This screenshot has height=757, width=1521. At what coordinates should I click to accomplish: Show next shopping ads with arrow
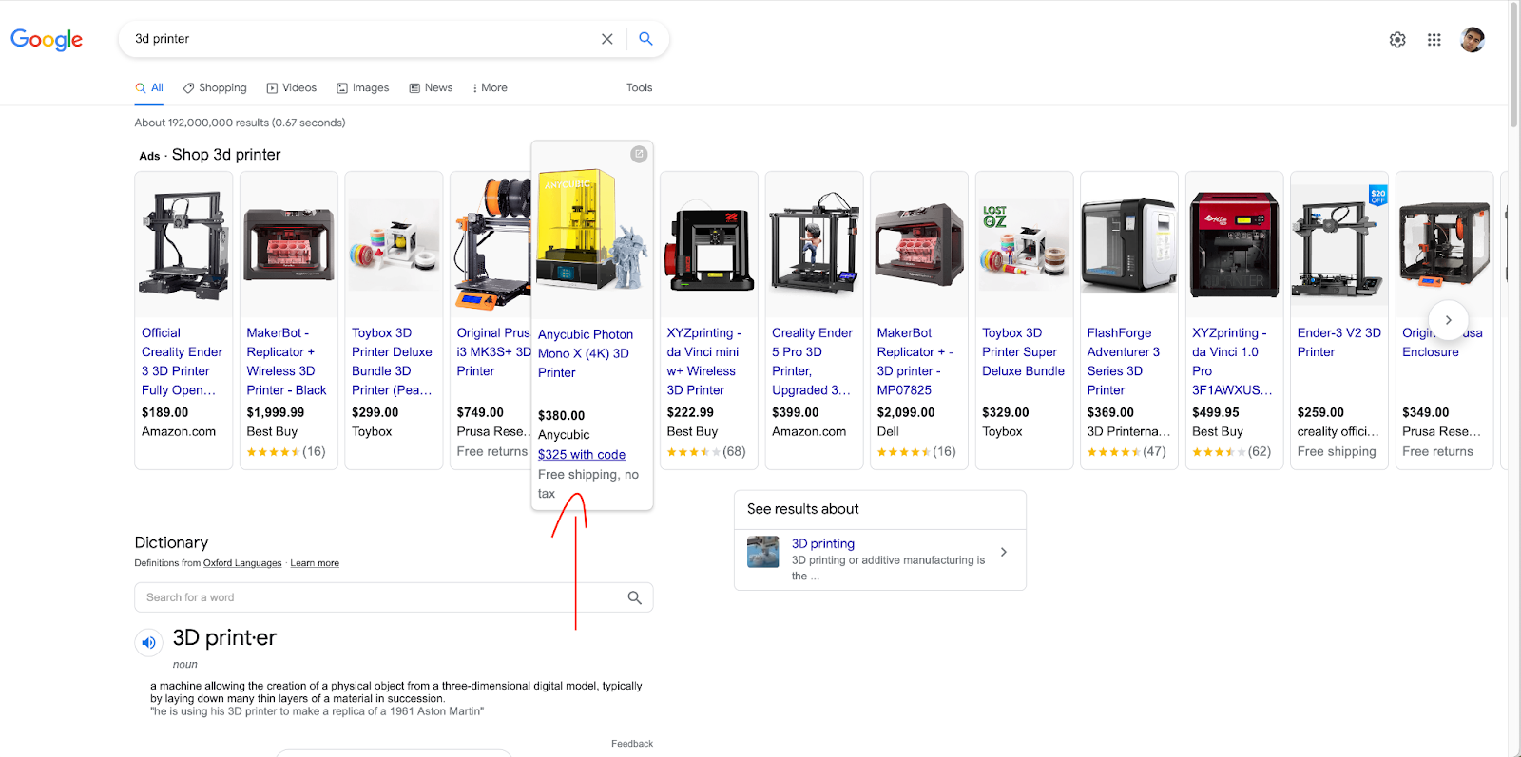(x=1448, y=320)
